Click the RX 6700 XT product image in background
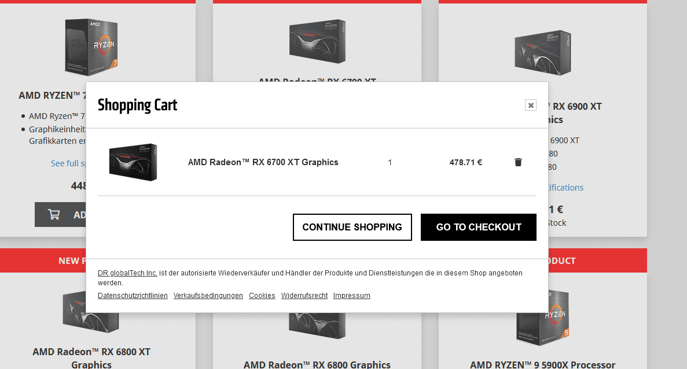Image resolution: width=687 pixels, height=369 pixels. point(317,42)
